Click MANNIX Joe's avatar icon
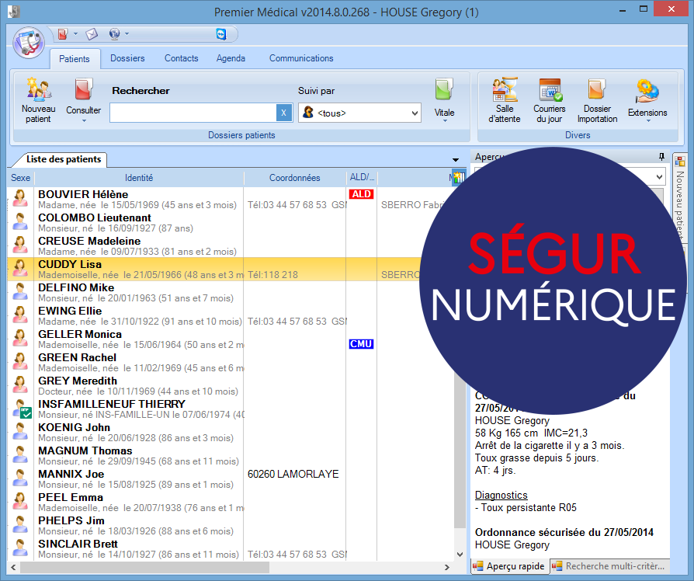This screenshot has width=694, height=581. point(20,478)
